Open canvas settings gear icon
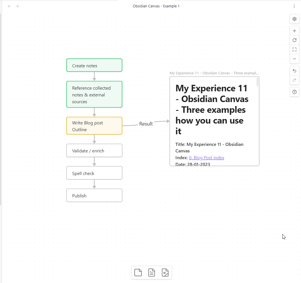This screenshot has width=301, height=283. (x=294, y=19)
